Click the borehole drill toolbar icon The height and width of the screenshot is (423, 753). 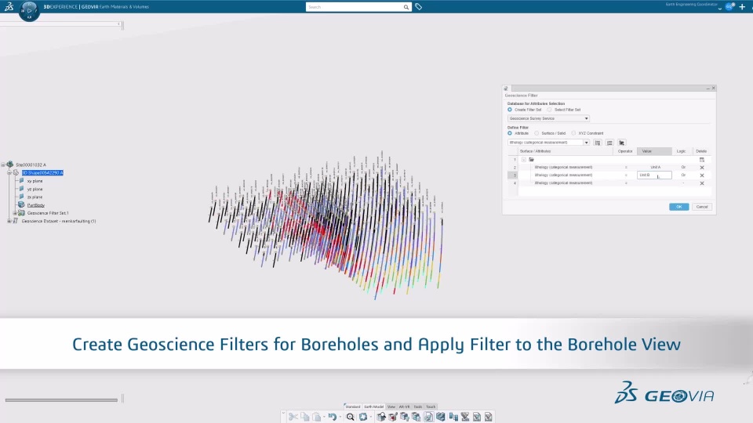(465, 417)
